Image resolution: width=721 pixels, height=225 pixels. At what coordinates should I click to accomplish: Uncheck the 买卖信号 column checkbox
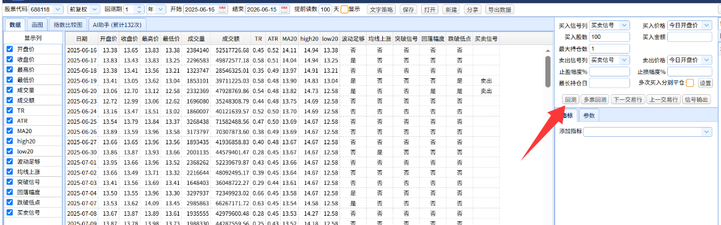(10, 212)
